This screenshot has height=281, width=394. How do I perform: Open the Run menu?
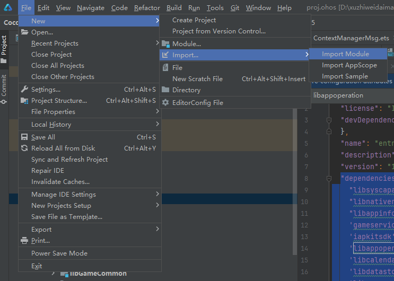[194, 8]
